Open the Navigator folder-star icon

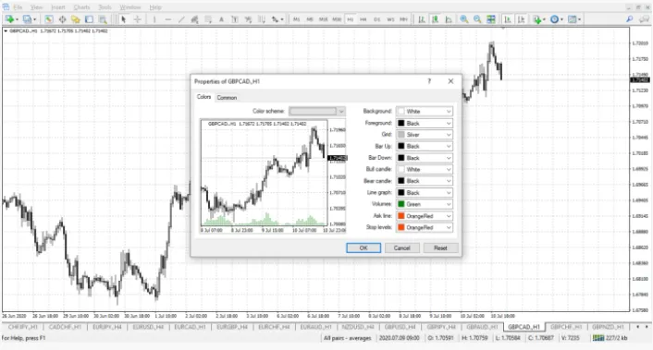click(x=75, y=19)
